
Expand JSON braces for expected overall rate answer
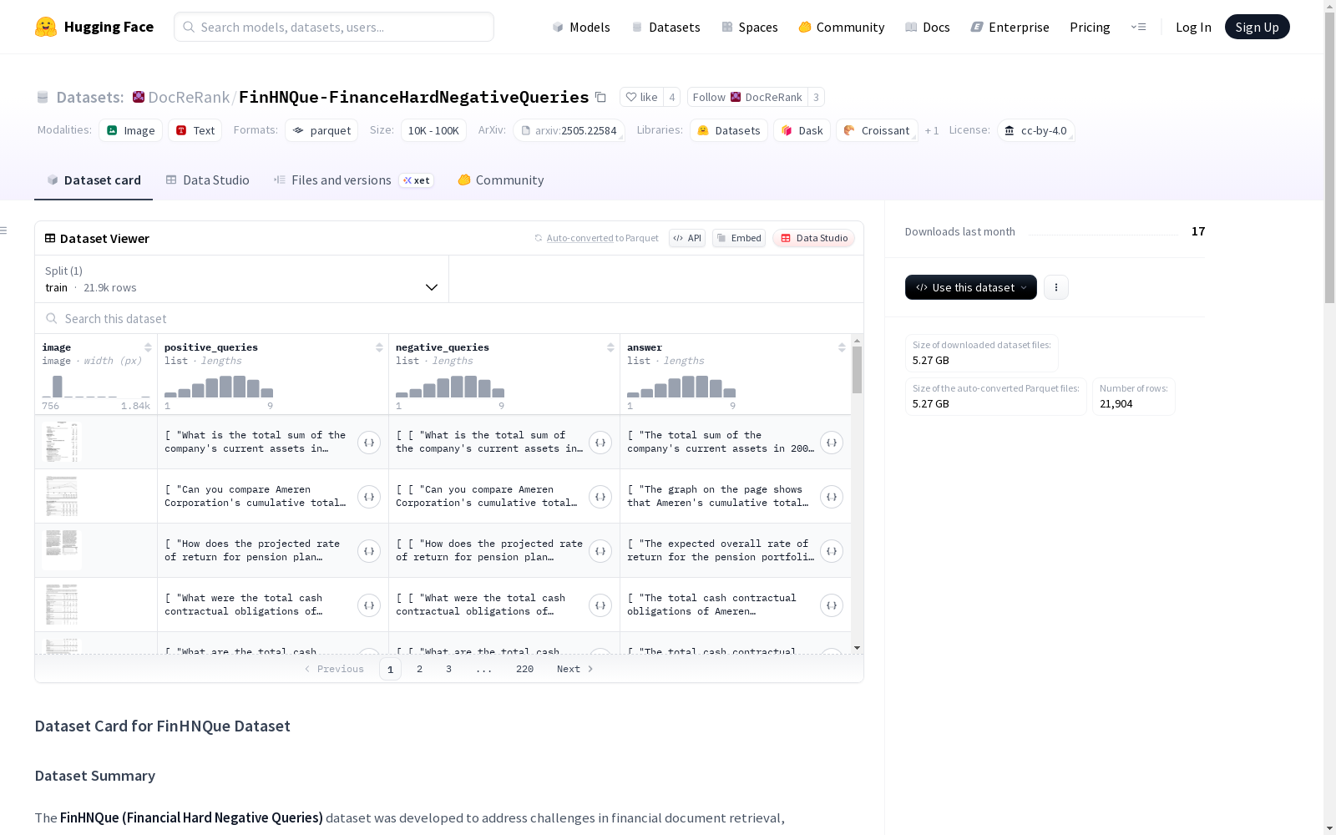point(832,551)
